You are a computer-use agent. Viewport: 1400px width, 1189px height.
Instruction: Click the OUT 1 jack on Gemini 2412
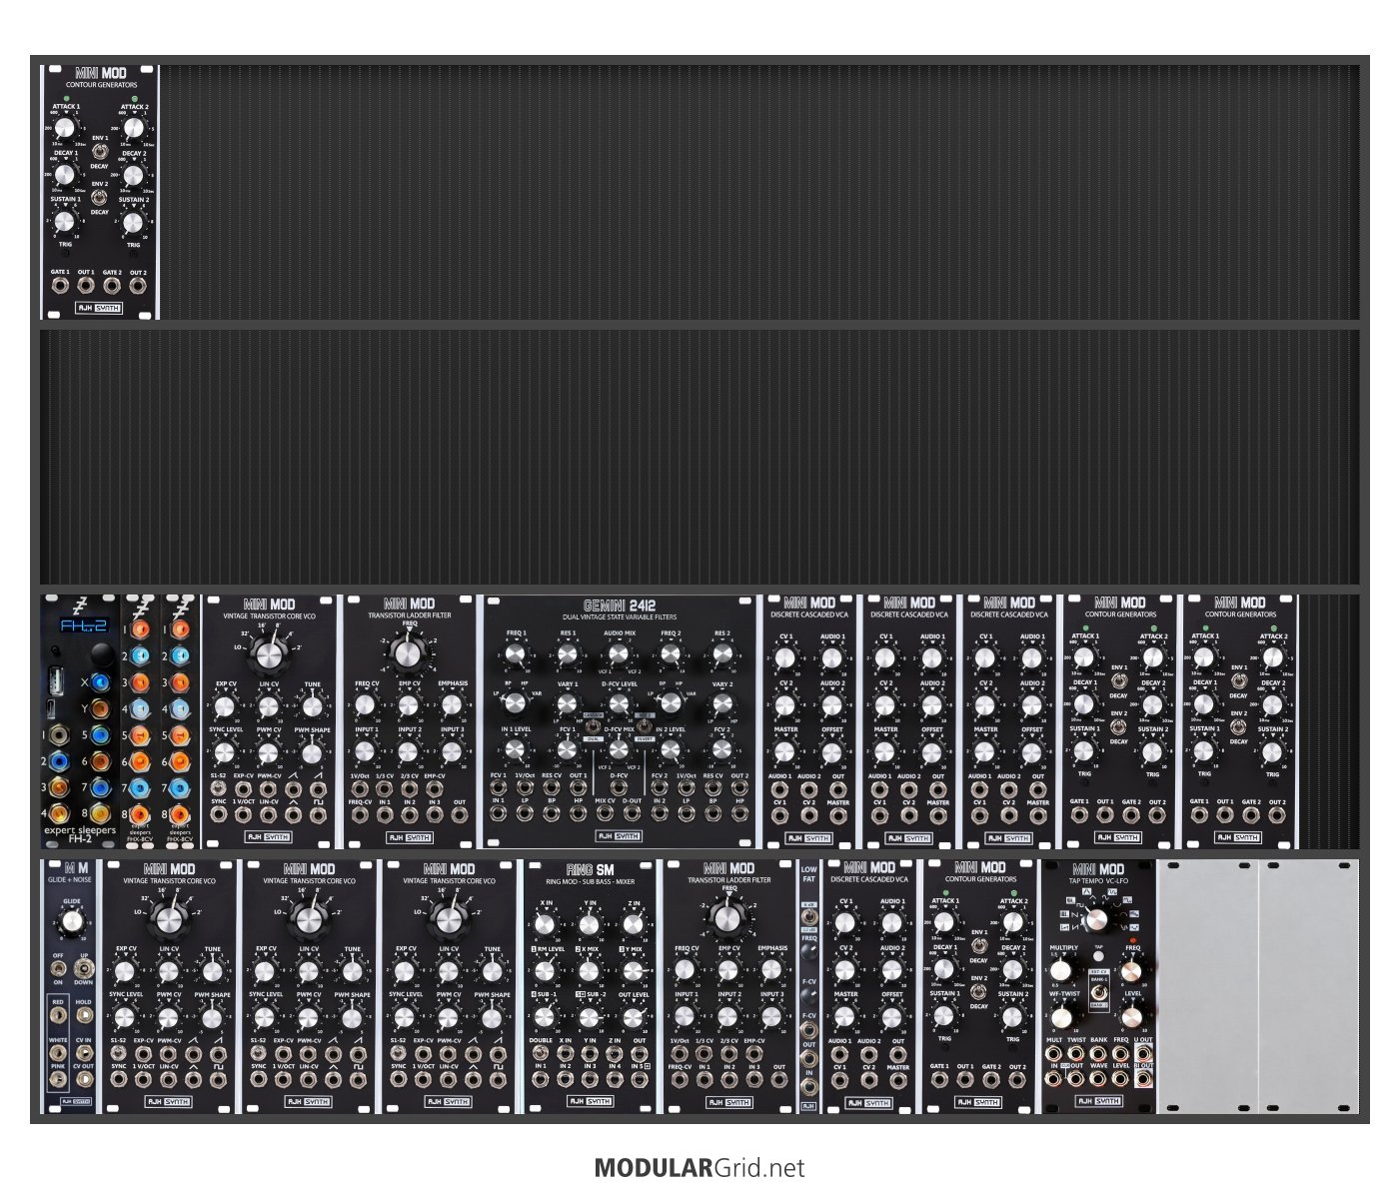[578, 787]
